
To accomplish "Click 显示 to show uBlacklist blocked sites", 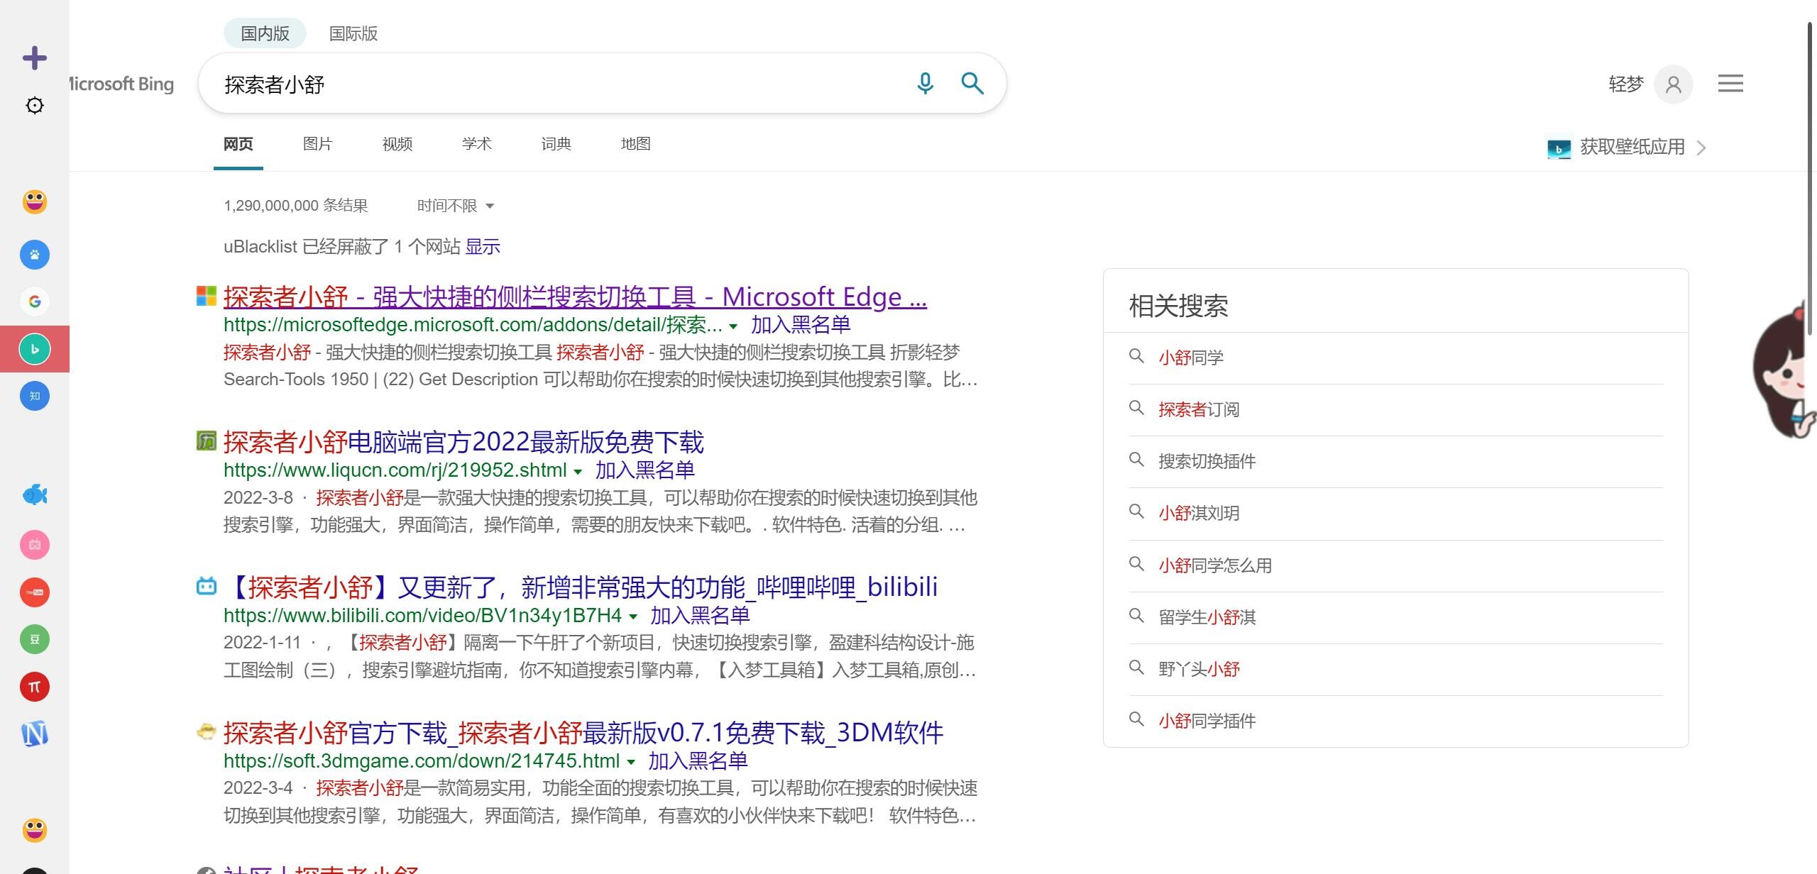I will pyautogui.click(x=483, y=247).
